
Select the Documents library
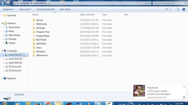[x=14, y=27]
